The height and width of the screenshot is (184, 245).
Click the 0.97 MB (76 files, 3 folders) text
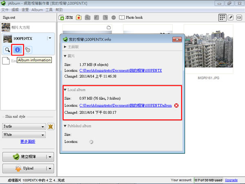point(100,99)
